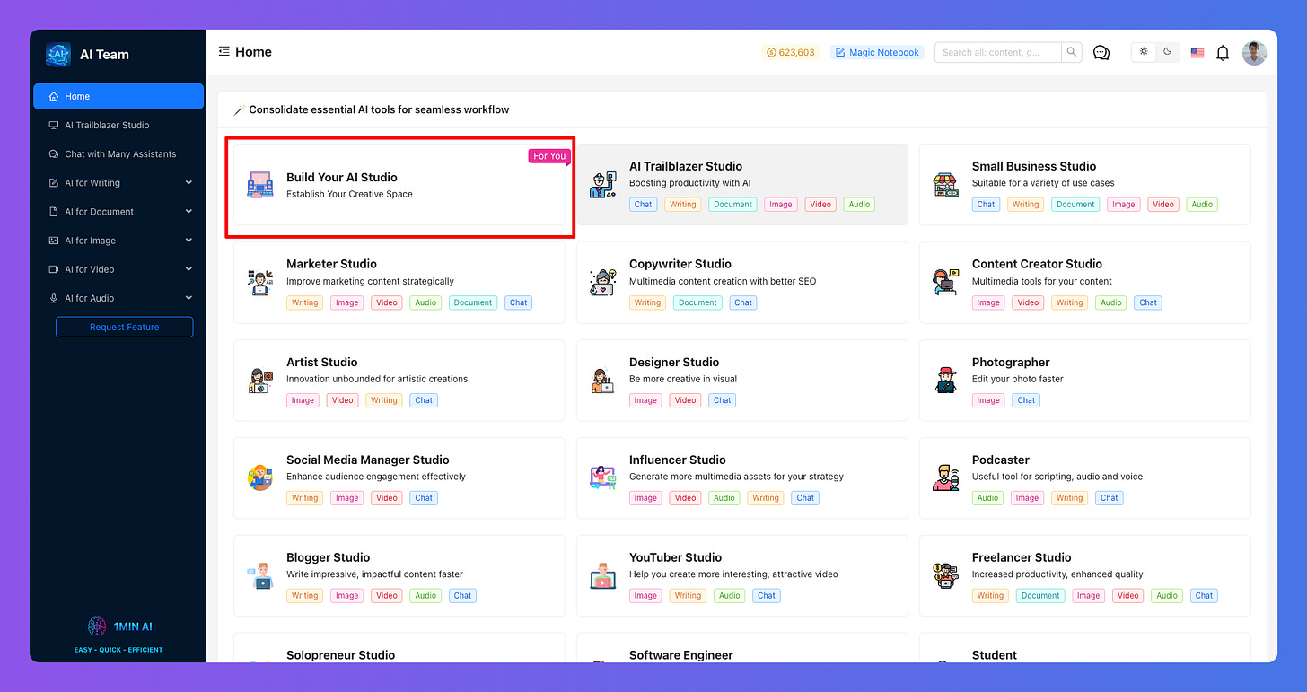The image size is (1307, 692).
Task: Click the AI Team logo icon
Action: point(58,54)
